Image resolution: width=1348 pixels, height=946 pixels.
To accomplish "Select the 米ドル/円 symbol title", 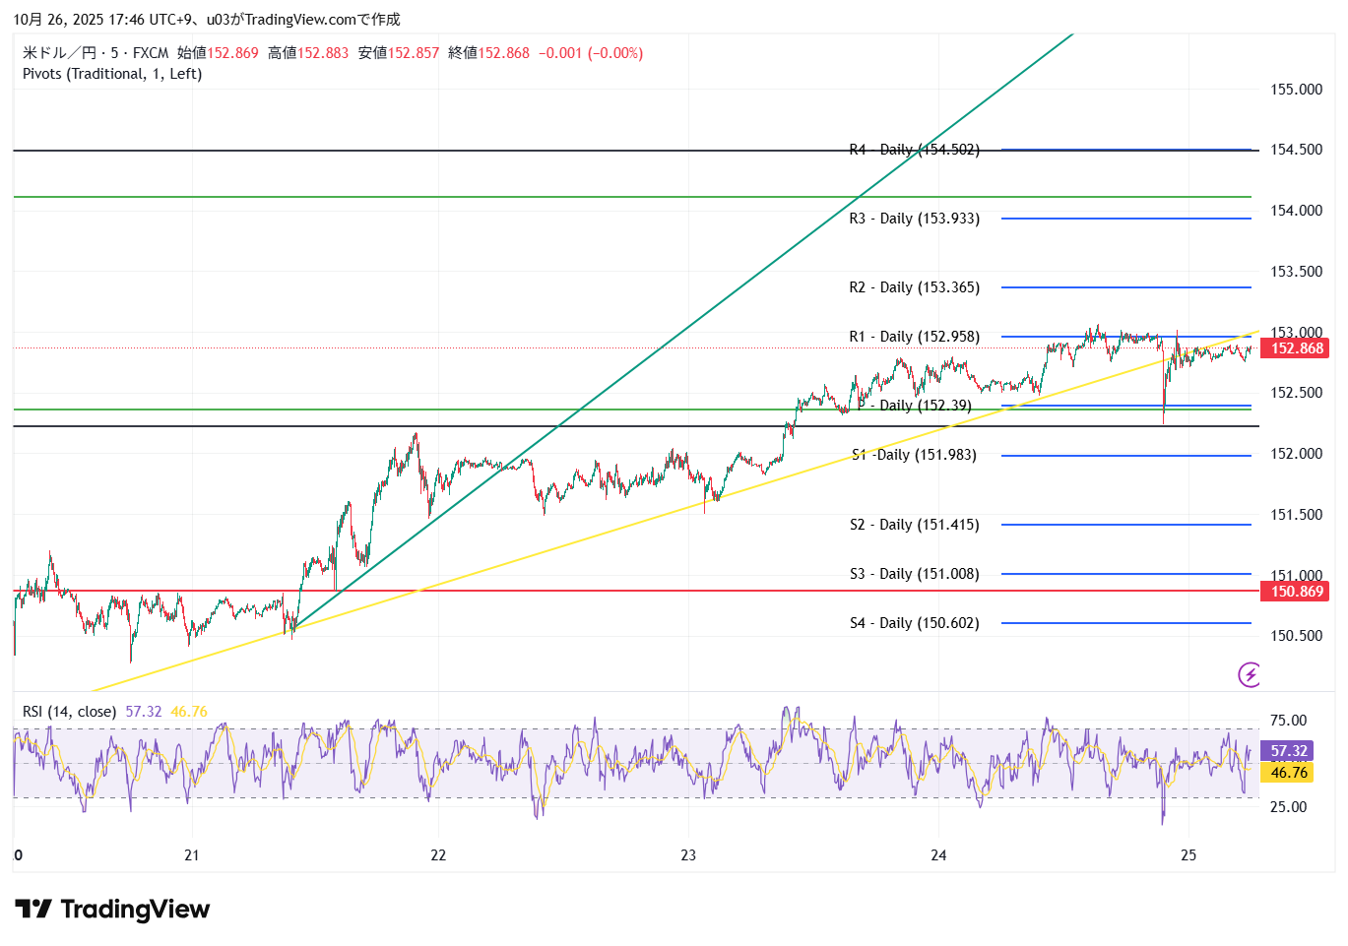I will [59, 53].
